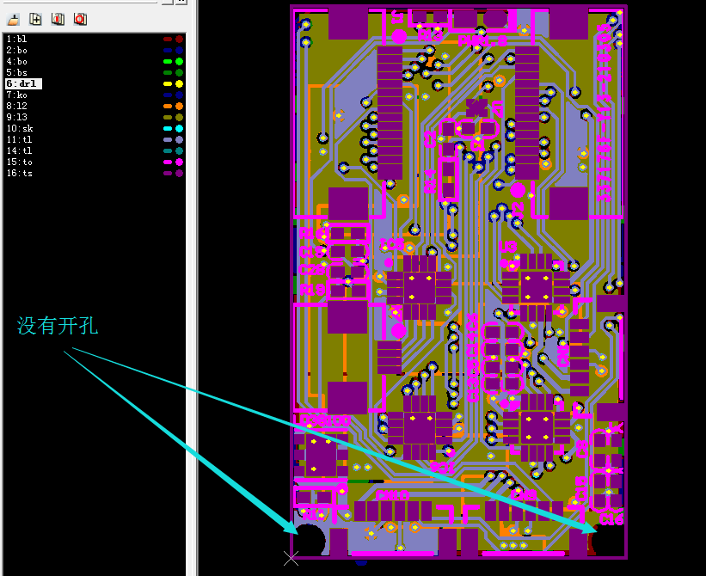Select the highlighted 6:drl layer
This screenshot has width=706, height=576.
coord(22,84)
